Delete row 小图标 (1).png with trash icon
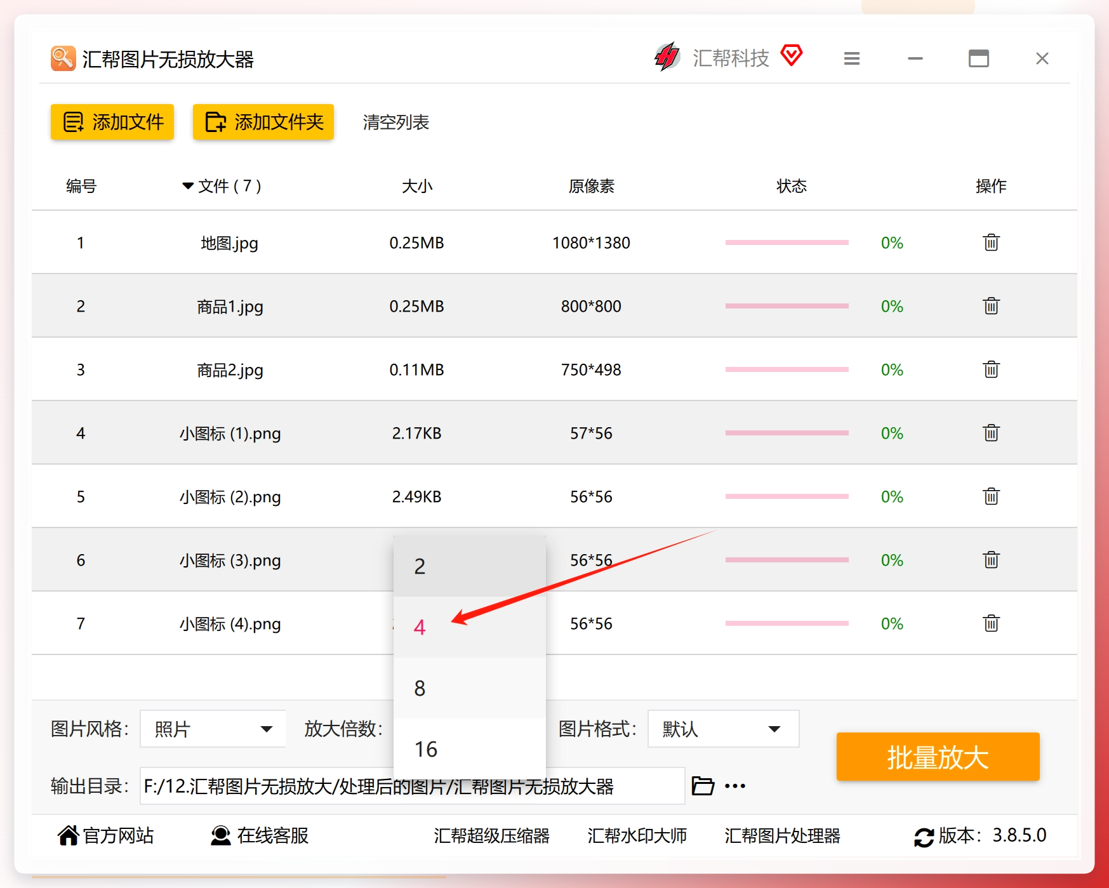The height and width of the screenshot is (888, 1109). click(x=991, y=433)
